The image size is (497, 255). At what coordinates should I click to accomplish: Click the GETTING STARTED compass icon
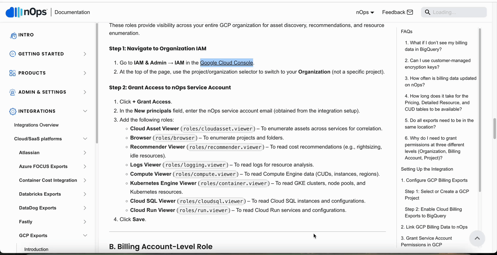(12, 54)
